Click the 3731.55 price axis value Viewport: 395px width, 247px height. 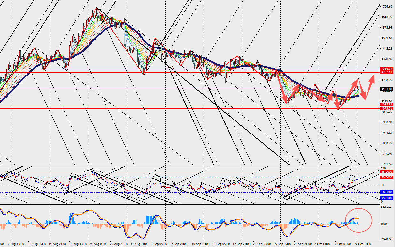coord(387,164)
